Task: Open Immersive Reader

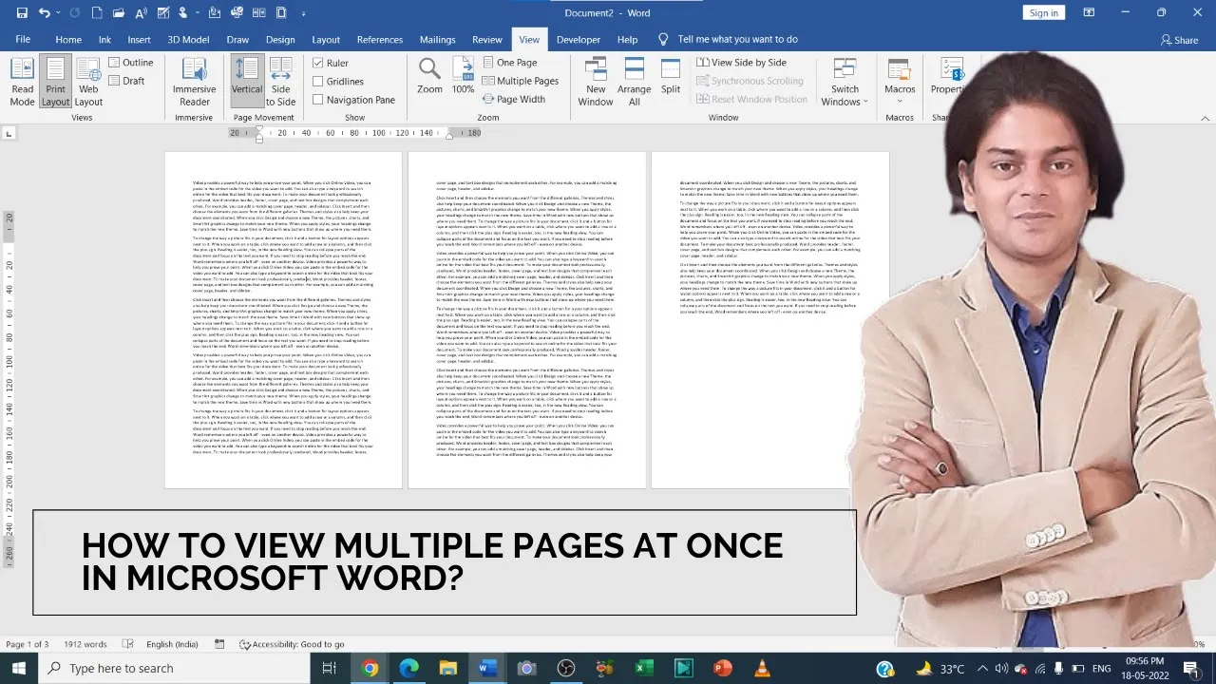Action: 194,82
